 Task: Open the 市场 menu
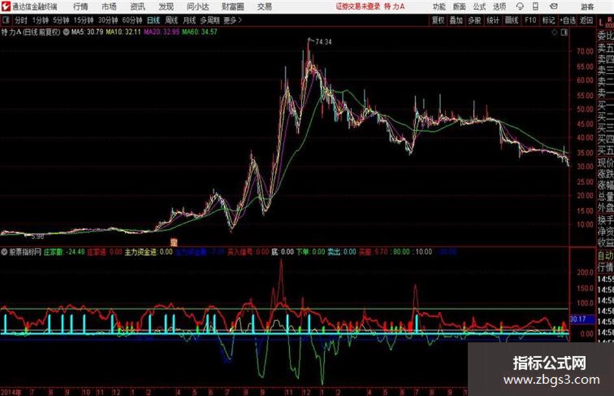[x=109, y=7]
